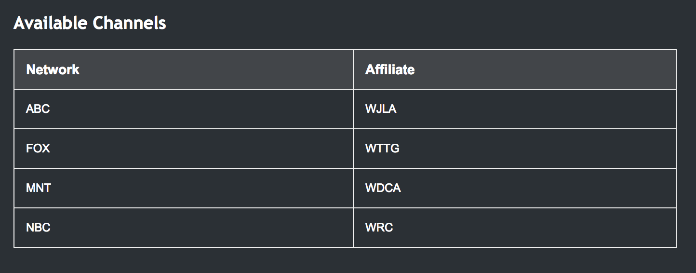
Task: Pick the network paired with WJLA
Action: point(38,109)
